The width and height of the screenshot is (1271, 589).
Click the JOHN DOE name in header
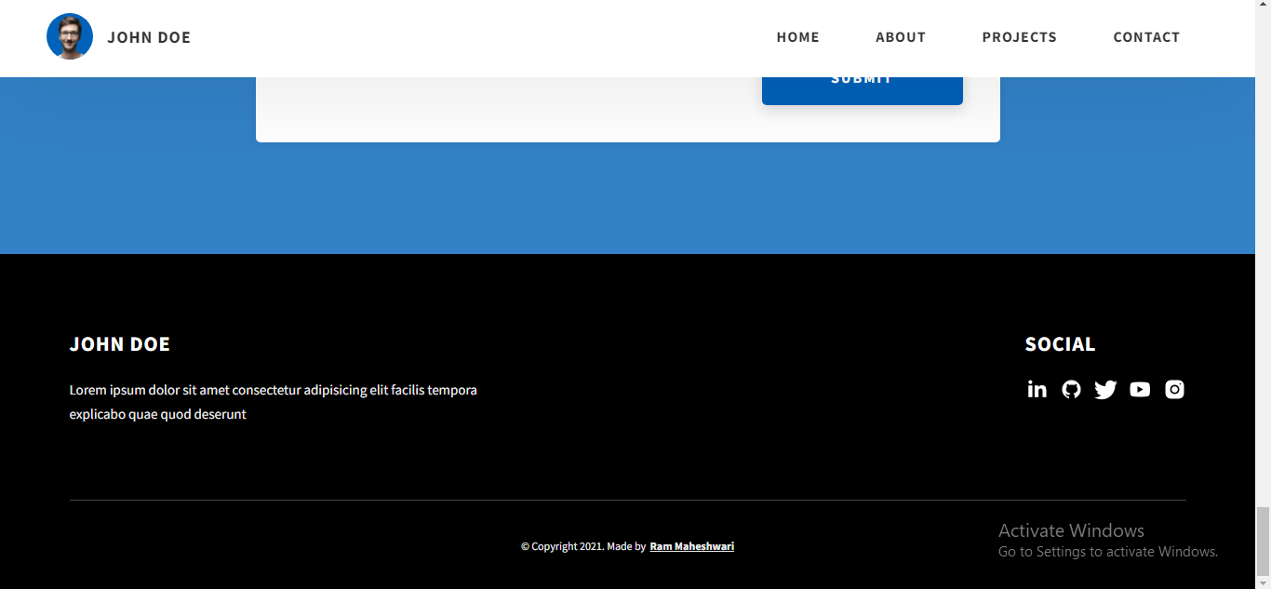(149, 37)
